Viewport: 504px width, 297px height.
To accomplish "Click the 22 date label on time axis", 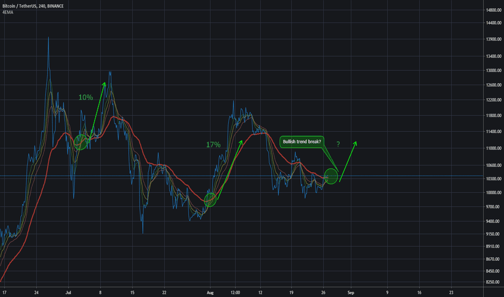I will point(164,293).
